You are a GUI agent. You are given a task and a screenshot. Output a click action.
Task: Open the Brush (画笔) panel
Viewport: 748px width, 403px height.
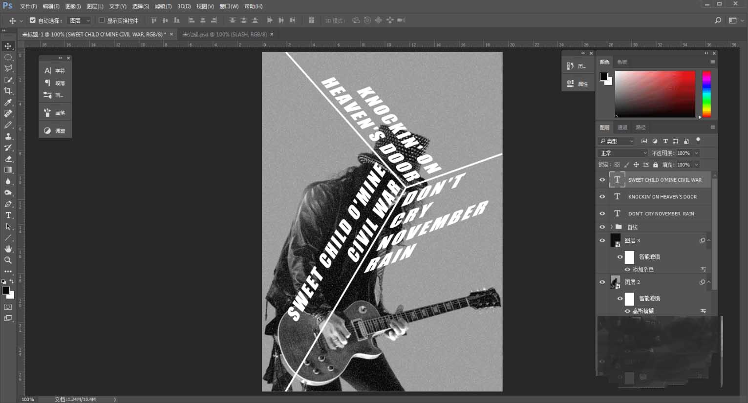(55, 113)
